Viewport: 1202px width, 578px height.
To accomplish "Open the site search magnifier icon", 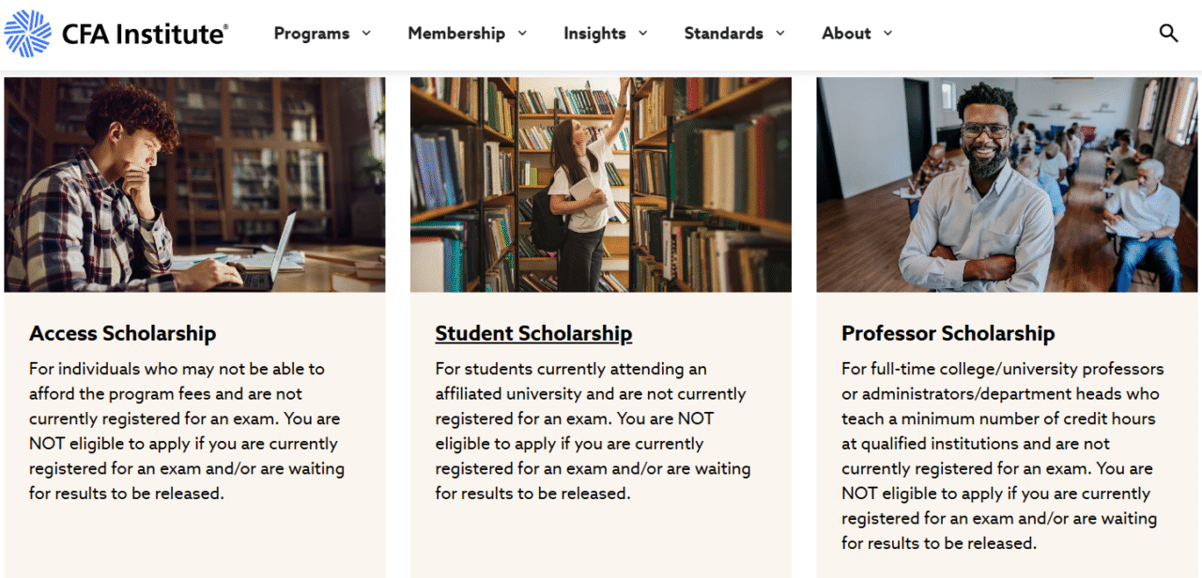I will (1168, 33).
